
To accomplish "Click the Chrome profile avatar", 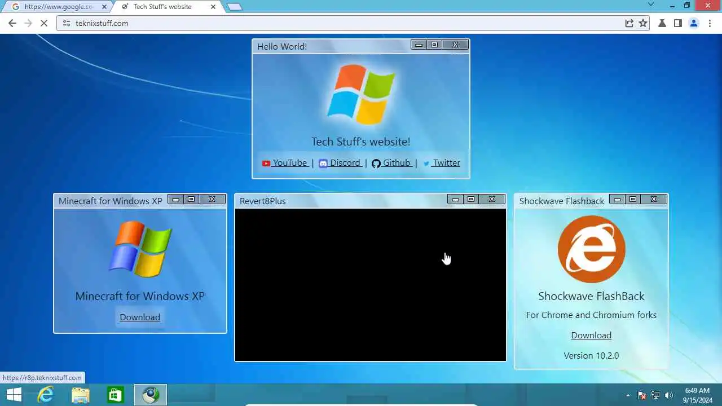I will tap(694, 23).
